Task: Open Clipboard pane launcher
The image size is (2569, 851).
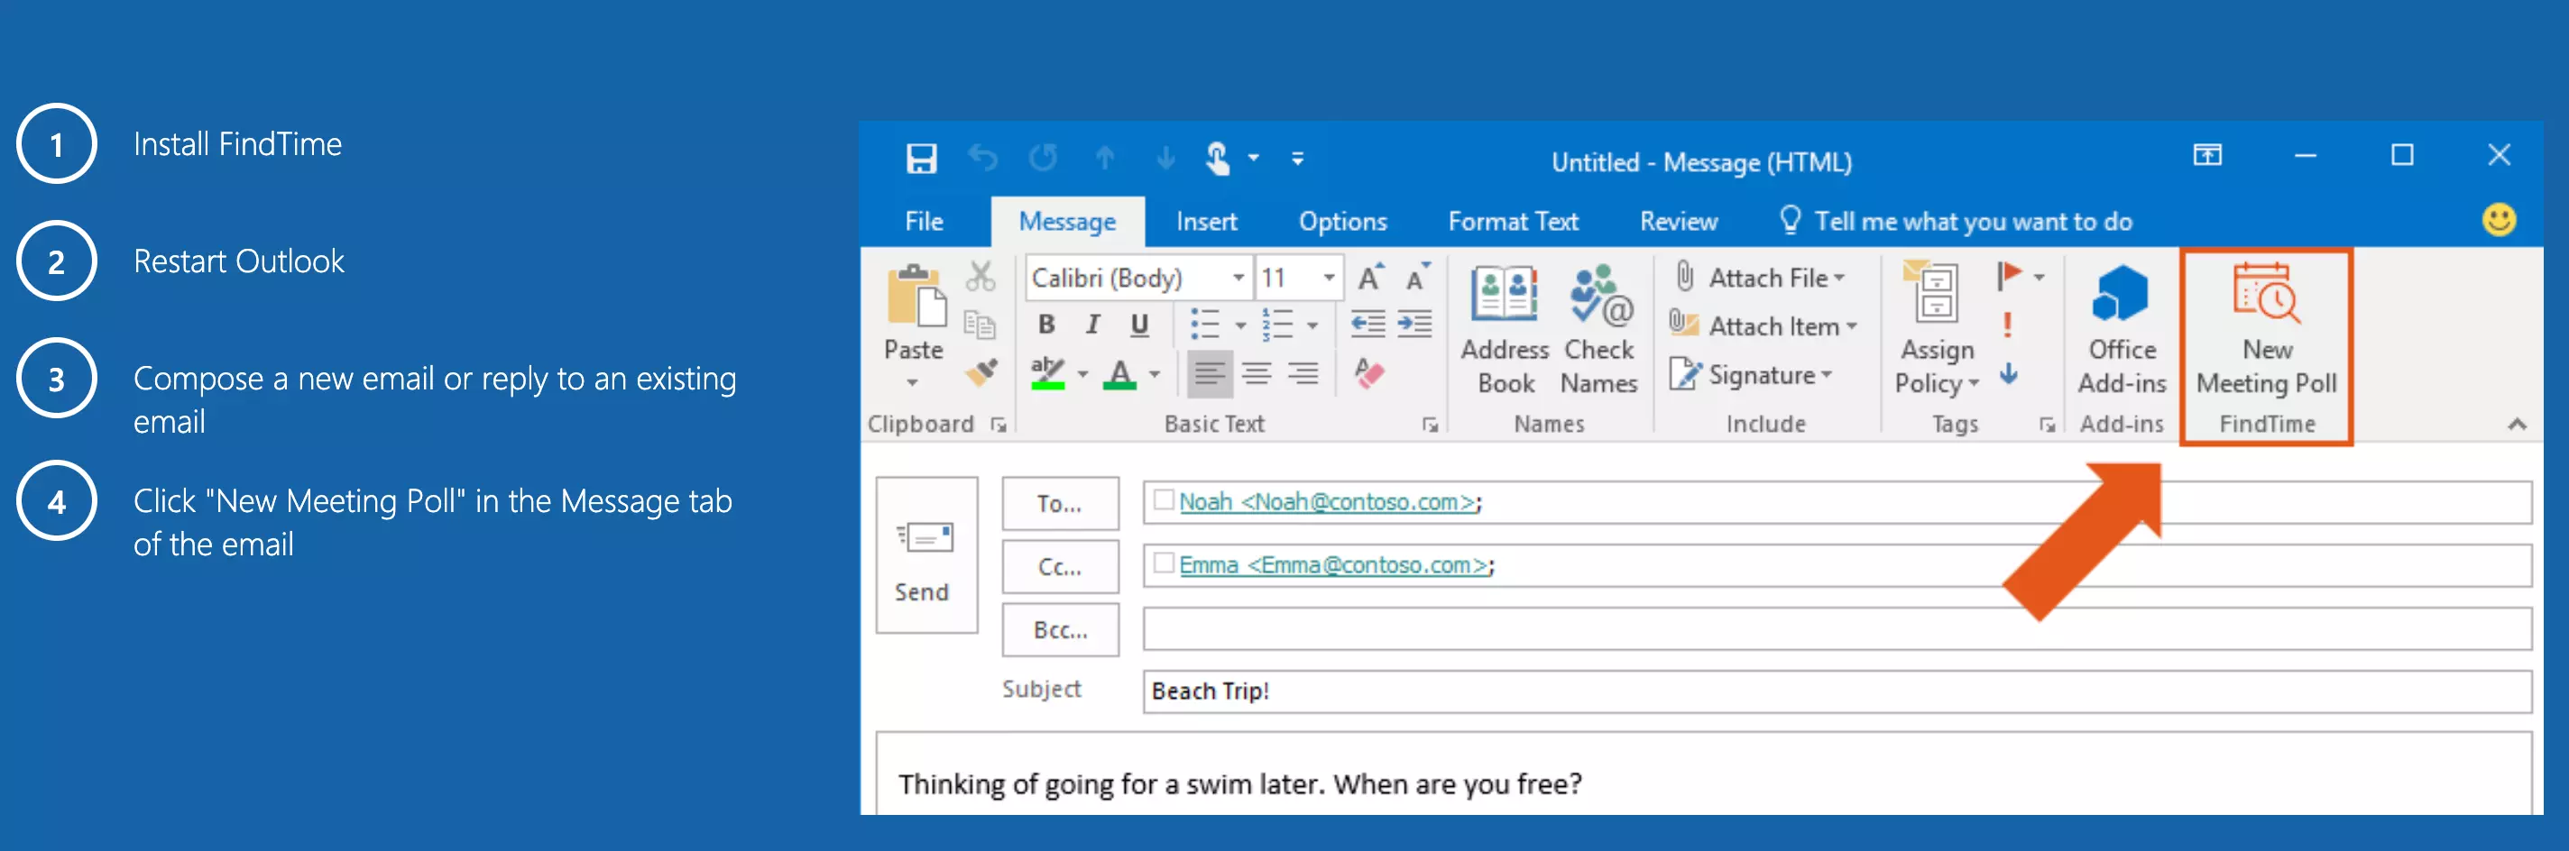Action: point(999,425)
